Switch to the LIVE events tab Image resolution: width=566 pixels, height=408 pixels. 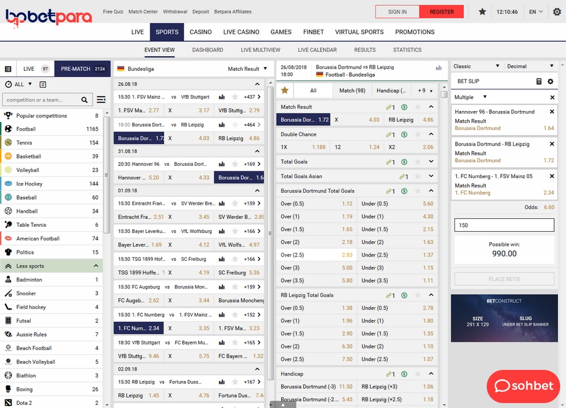[x=35, y=69]
